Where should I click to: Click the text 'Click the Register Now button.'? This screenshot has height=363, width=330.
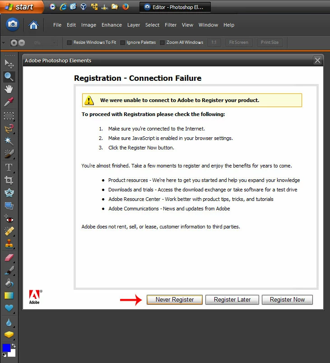click(x=141, y=148)
